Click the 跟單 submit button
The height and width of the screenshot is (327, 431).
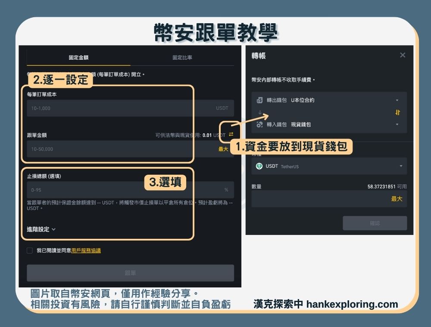(130, 273)
